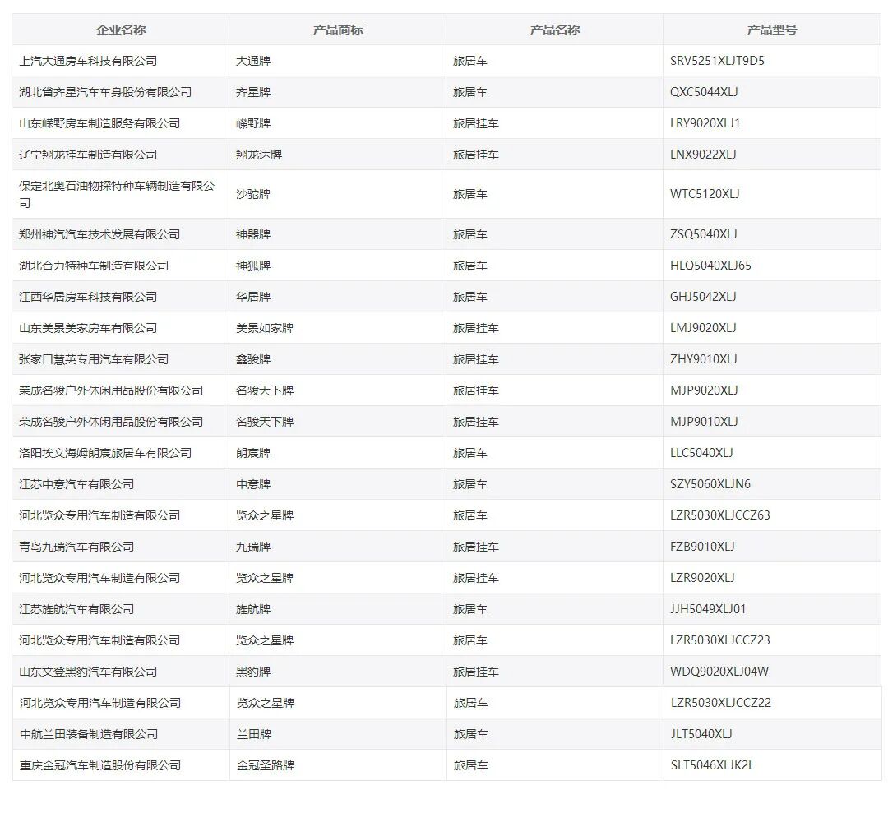The image size is (888, 822).
Task: Click the 产品型号 column header
Action: click(771, 30)
